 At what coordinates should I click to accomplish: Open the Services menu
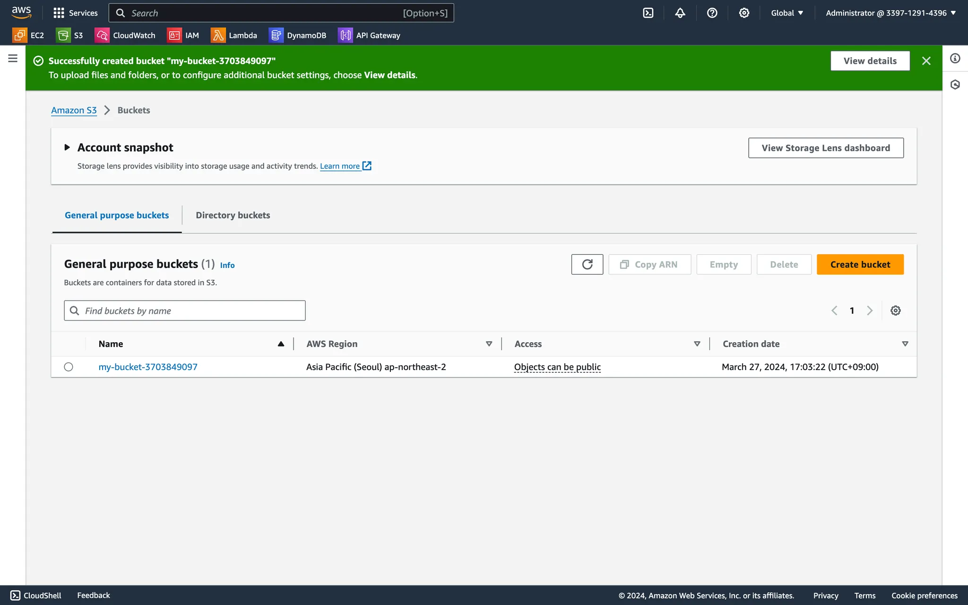click(76, 13)
